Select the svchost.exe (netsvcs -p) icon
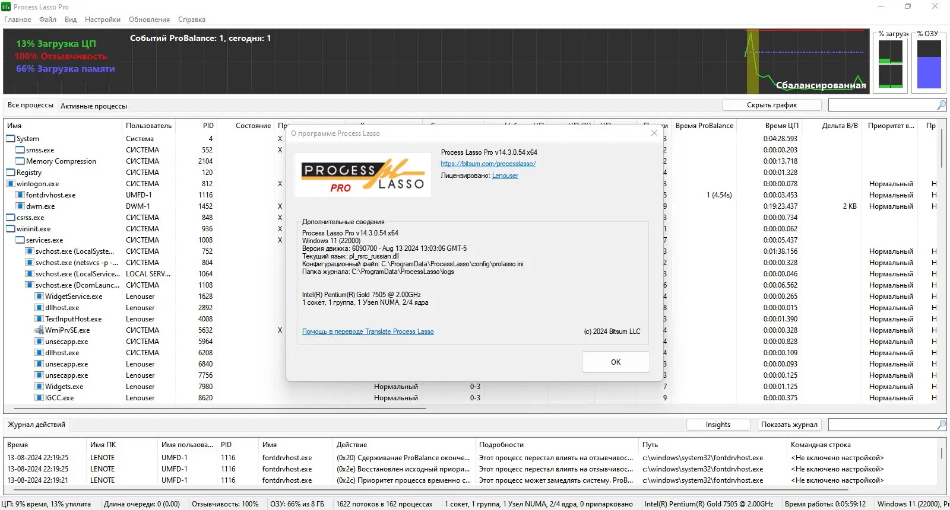The width and height of the screenshot is (950, 510). [x=30, y=263]
